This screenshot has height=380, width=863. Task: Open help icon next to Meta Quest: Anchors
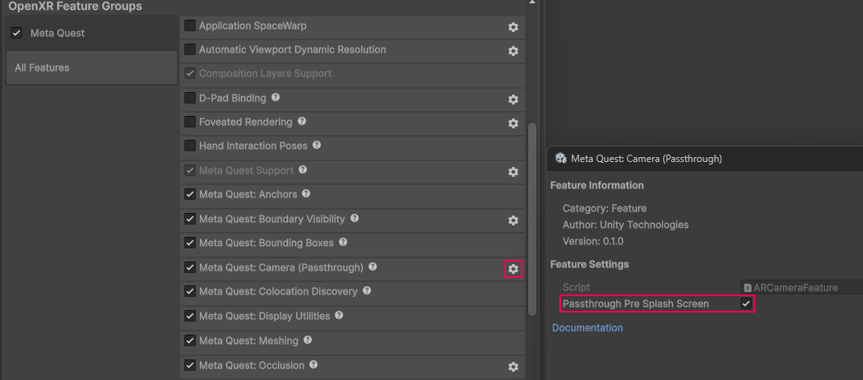pyautogui.click(x=306, y=194)
